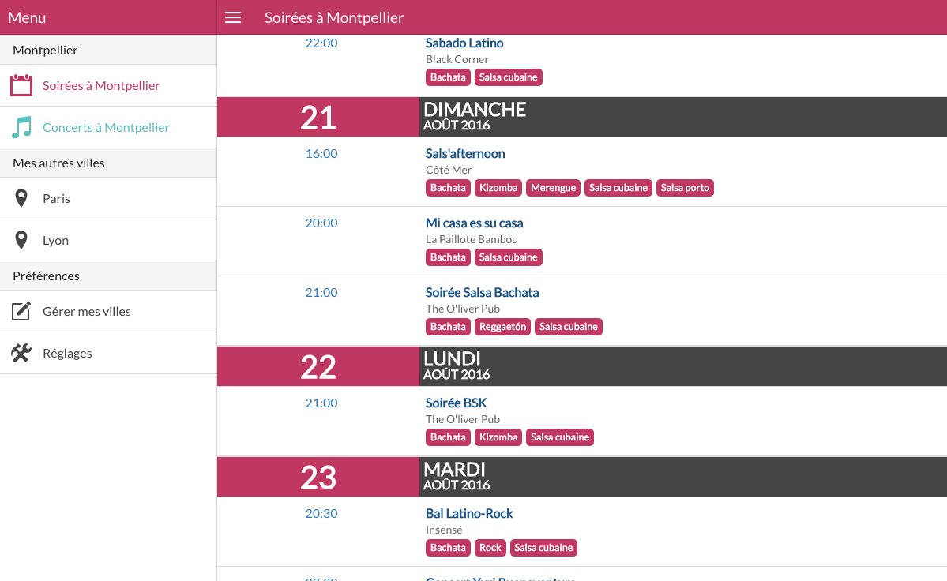Toggle the hamburger menu button
The image size is (947, 581).
[x=233, y=17]
